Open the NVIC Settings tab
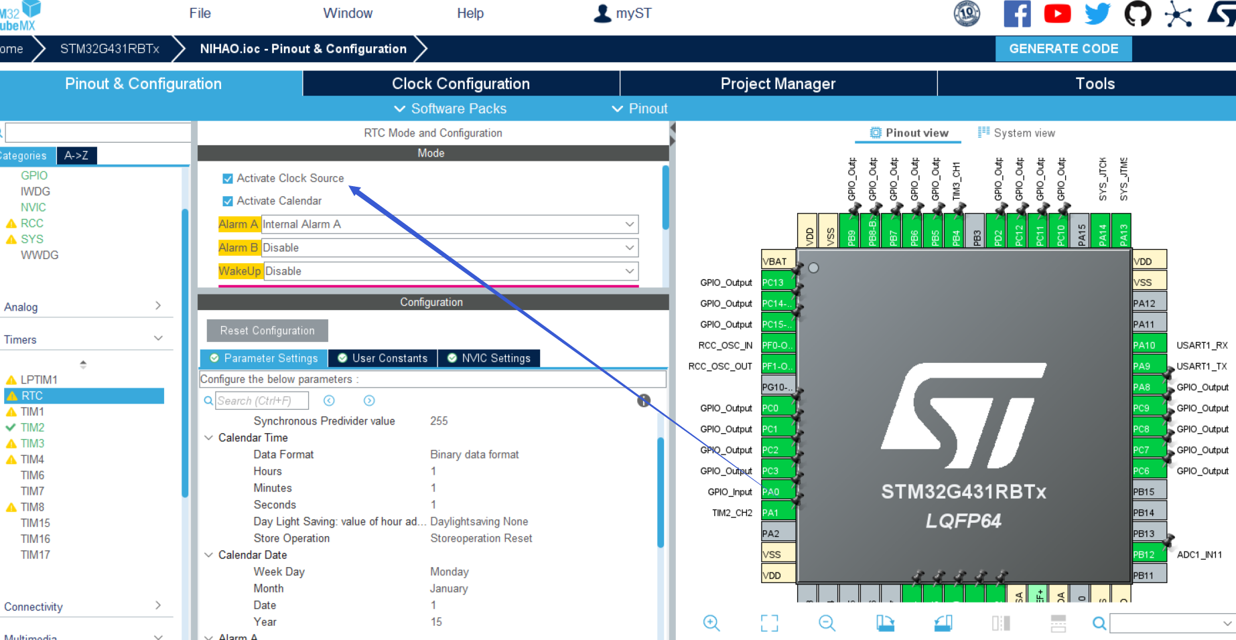The width and height of the screenshot is (1236, 640). point(489,358)
